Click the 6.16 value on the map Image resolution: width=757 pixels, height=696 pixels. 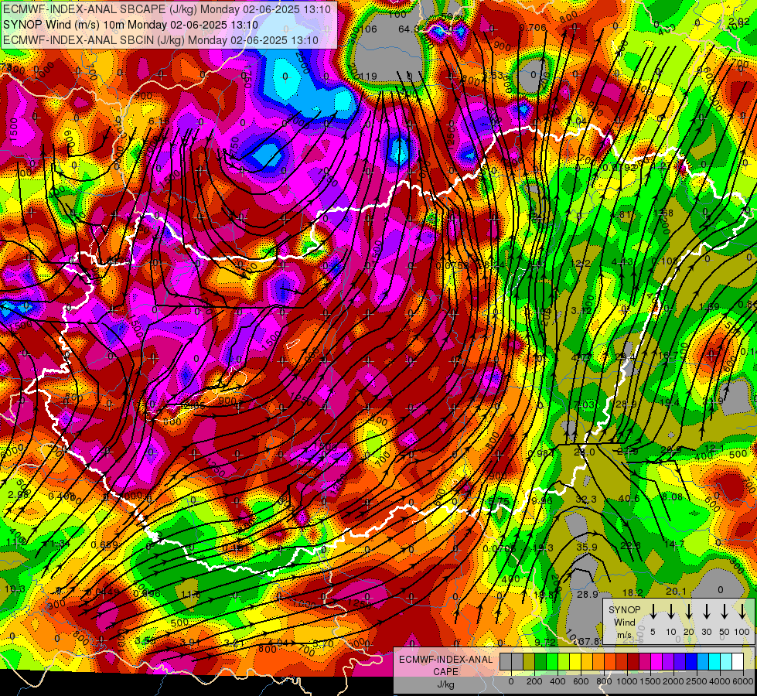tap(159, 121)
